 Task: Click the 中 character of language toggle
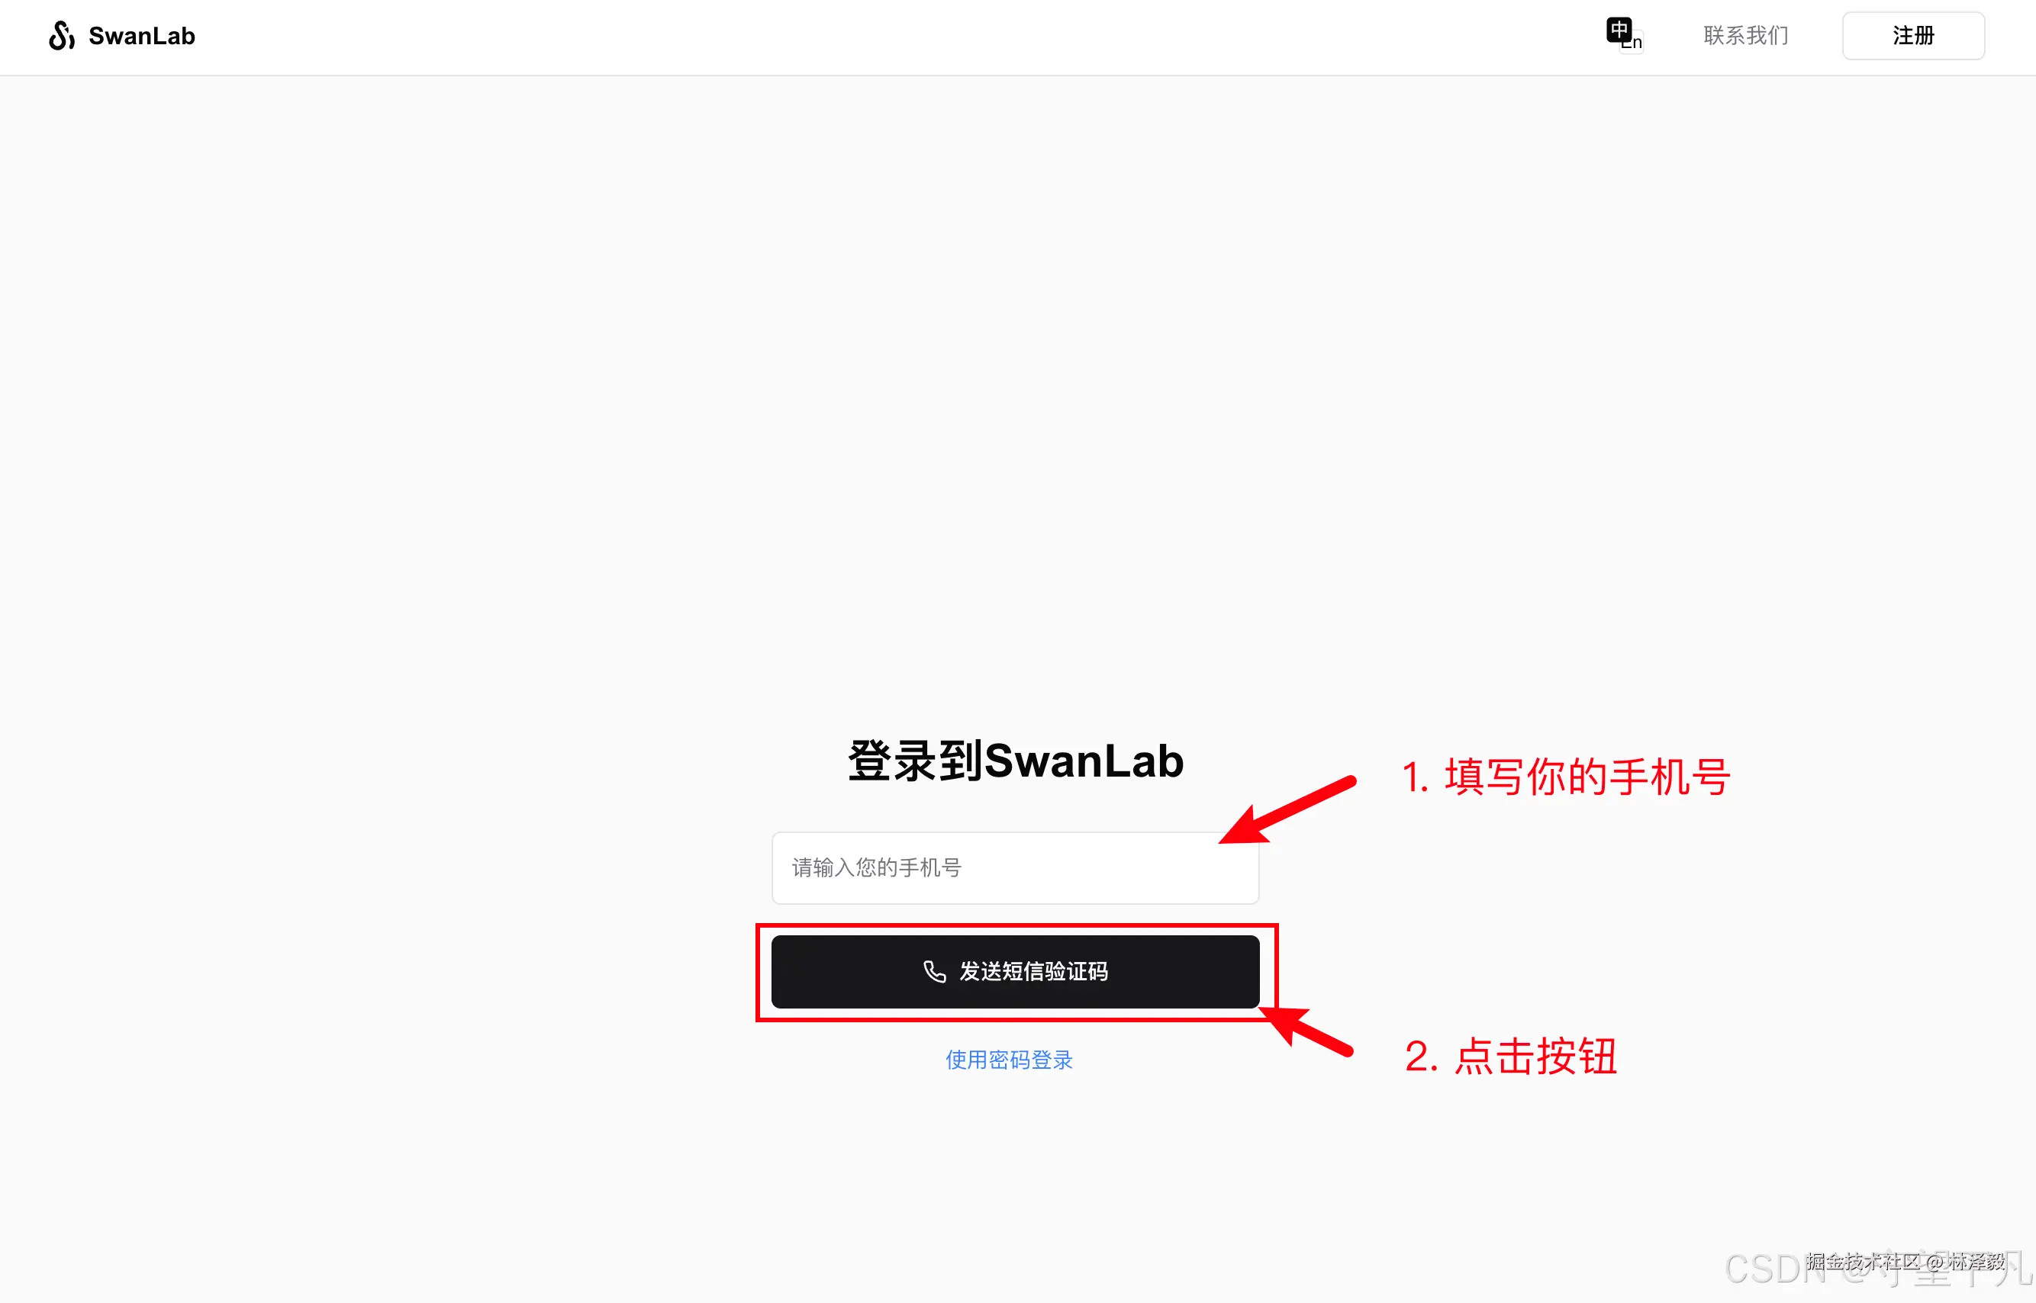click(1618, 30)
